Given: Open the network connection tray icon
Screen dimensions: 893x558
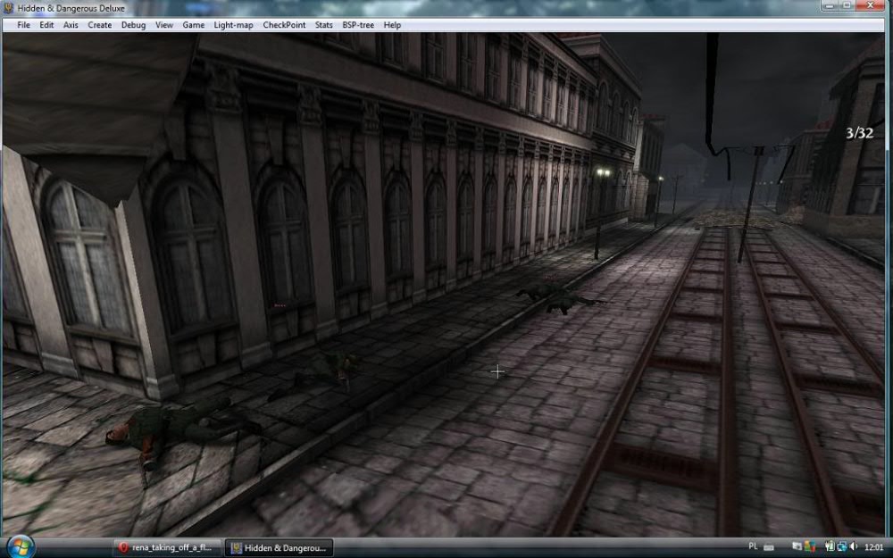Looking at the screenshot, I should click(842, 547).
